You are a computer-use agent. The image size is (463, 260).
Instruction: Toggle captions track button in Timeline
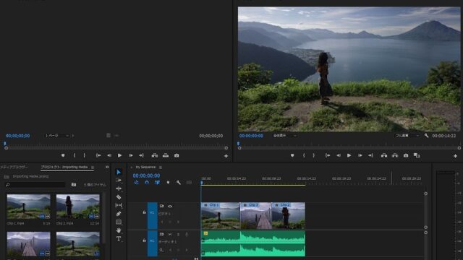click(x=189, y=183)
